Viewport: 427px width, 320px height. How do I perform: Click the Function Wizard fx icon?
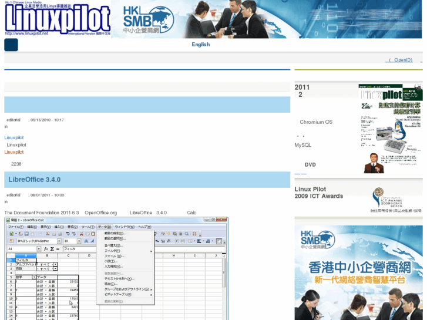click(x=46, y=249)
